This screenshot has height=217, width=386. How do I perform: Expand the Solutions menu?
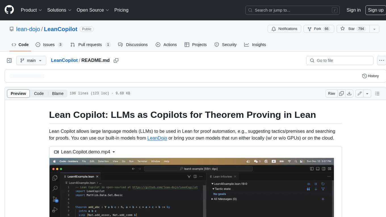pos(59,10)
